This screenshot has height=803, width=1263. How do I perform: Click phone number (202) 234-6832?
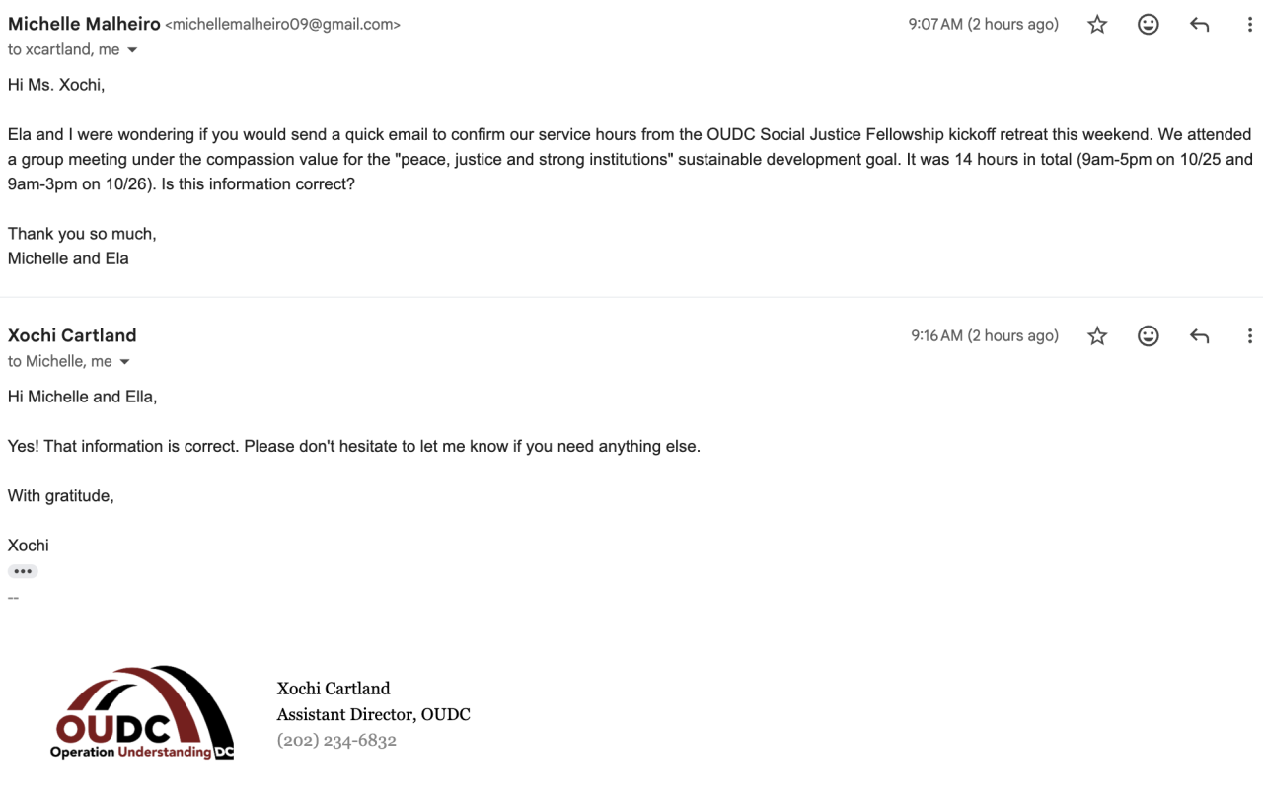336,741
